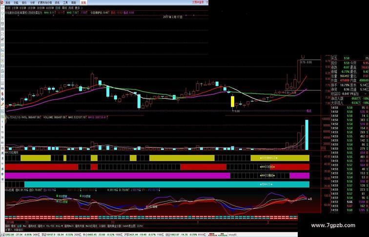Open the 工具 menu

click(x=65, y=2)
